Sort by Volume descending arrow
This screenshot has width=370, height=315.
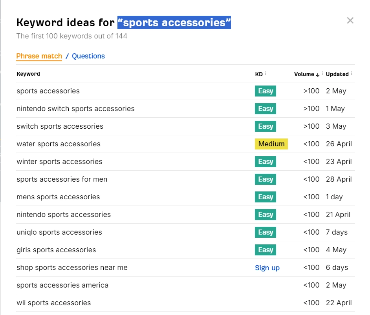click(x=317, y=75)
